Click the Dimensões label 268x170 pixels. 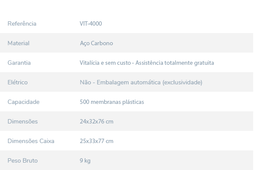23,122
